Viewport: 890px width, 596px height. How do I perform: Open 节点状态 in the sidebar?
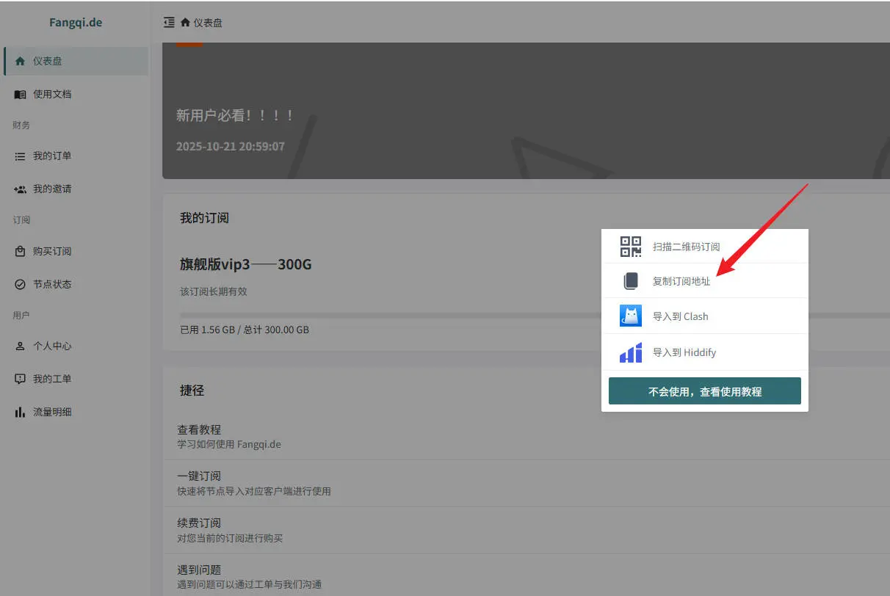76,284
